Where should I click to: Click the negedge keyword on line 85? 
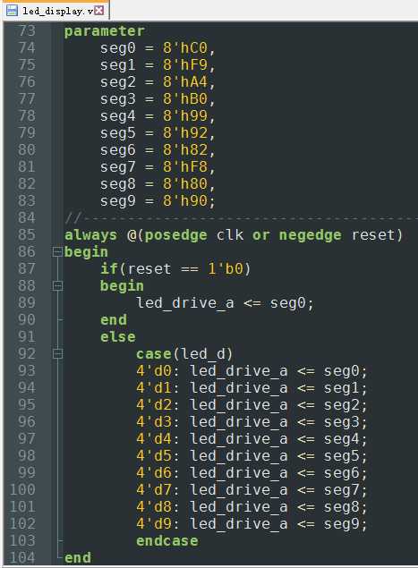pos(311,235)
